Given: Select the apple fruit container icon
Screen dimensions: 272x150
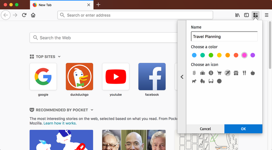Looking at the screenshot, I should [253, 73].
